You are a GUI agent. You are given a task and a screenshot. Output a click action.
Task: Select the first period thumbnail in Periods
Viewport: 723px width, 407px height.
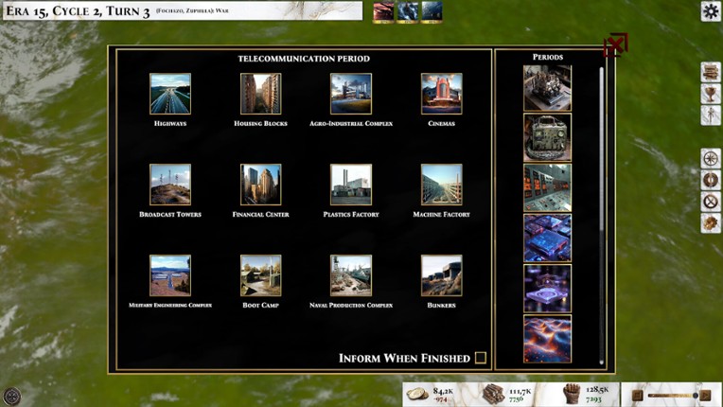(x=548, y=87)
